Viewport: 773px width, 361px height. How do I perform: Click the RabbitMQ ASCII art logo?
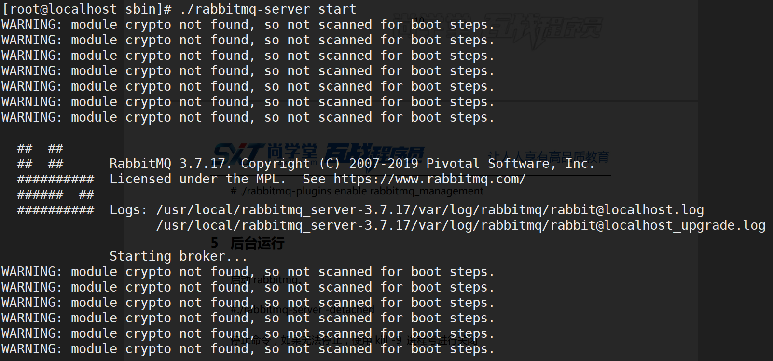tap(55, 179)
